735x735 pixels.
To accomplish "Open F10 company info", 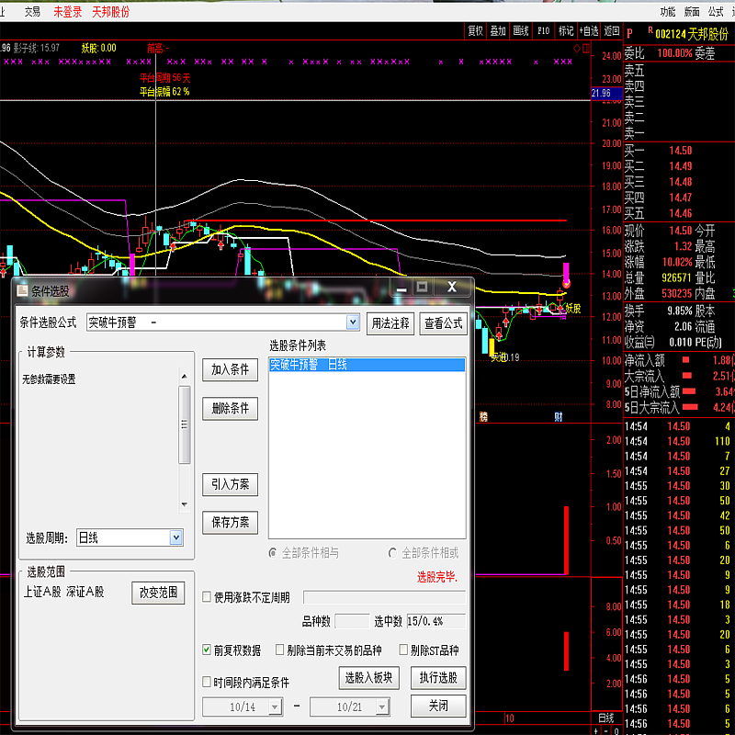I will [544, 30].
